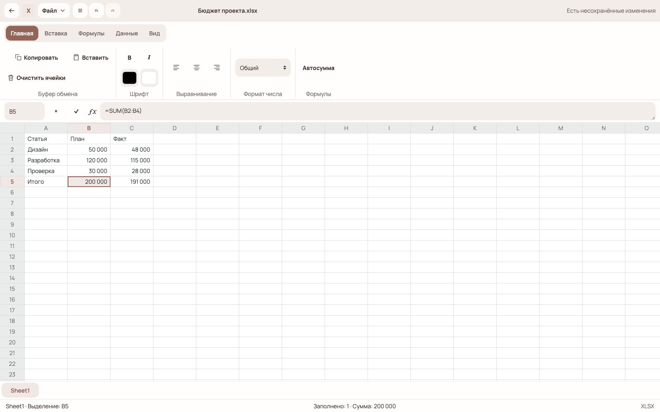Click the cell with value 120 000
Viewport: 660px width, 412px height.
89,160
